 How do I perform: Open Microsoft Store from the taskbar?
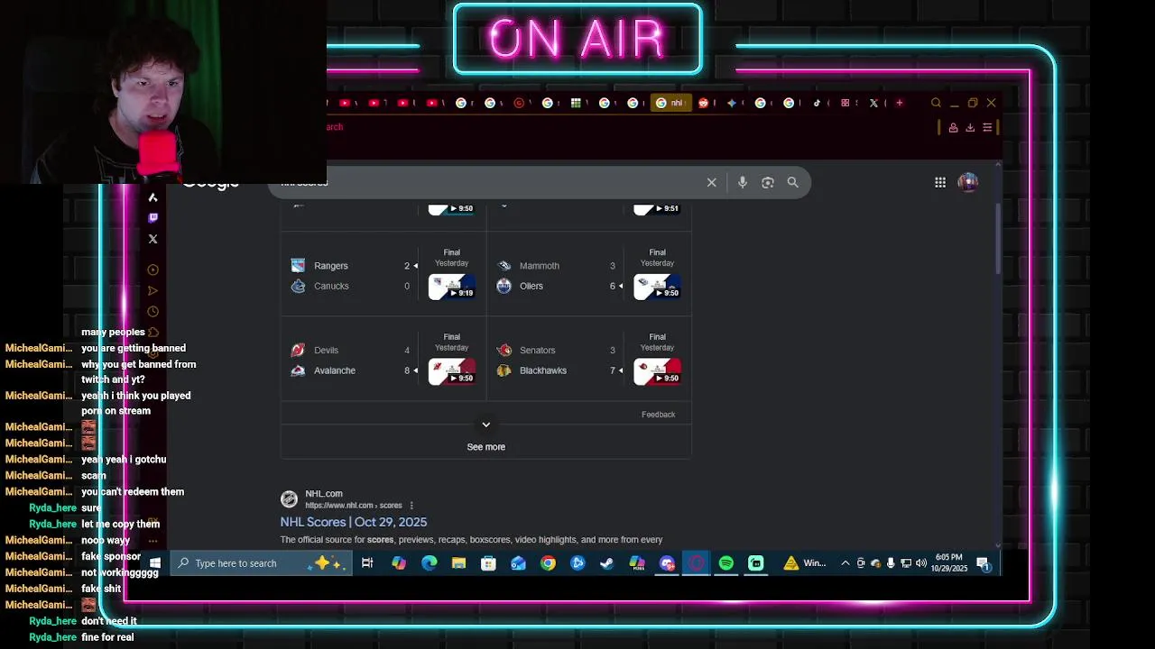tap(488, 563)
